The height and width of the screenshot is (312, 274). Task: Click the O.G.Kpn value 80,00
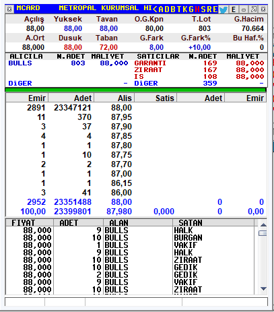[154, 28]
